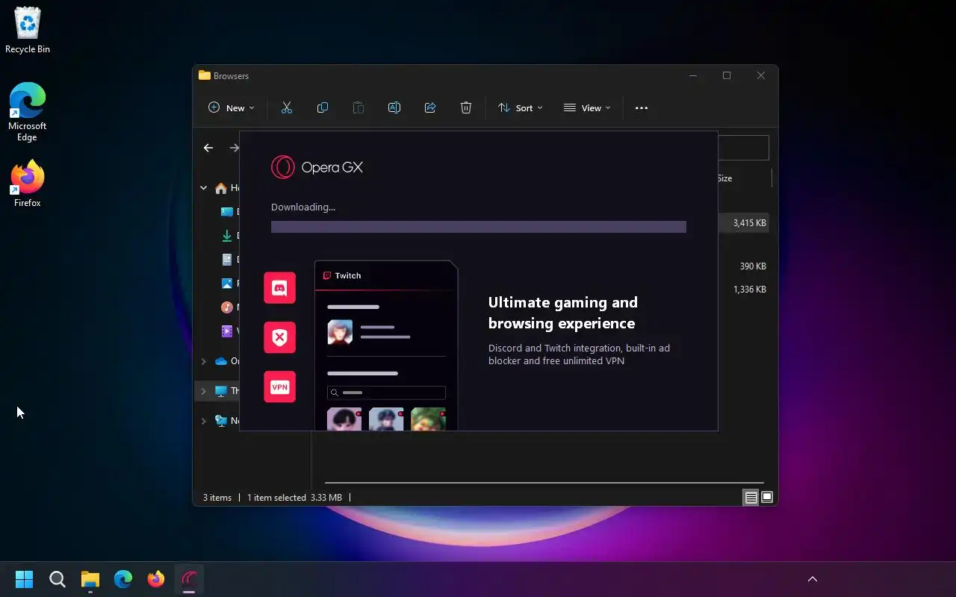Image resolution: width=956 pixels, height=597 pixels.
Task: Expand the Network tree node
Action: pyautogui.click(x=203, y=421)
